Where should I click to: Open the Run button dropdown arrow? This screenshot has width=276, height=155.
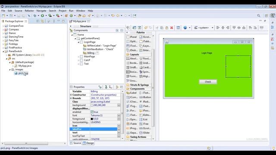coord(46,15)
